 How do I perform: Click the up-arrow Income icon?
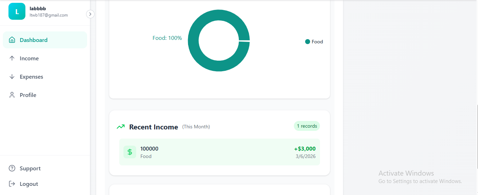click(x=12, y=58)
